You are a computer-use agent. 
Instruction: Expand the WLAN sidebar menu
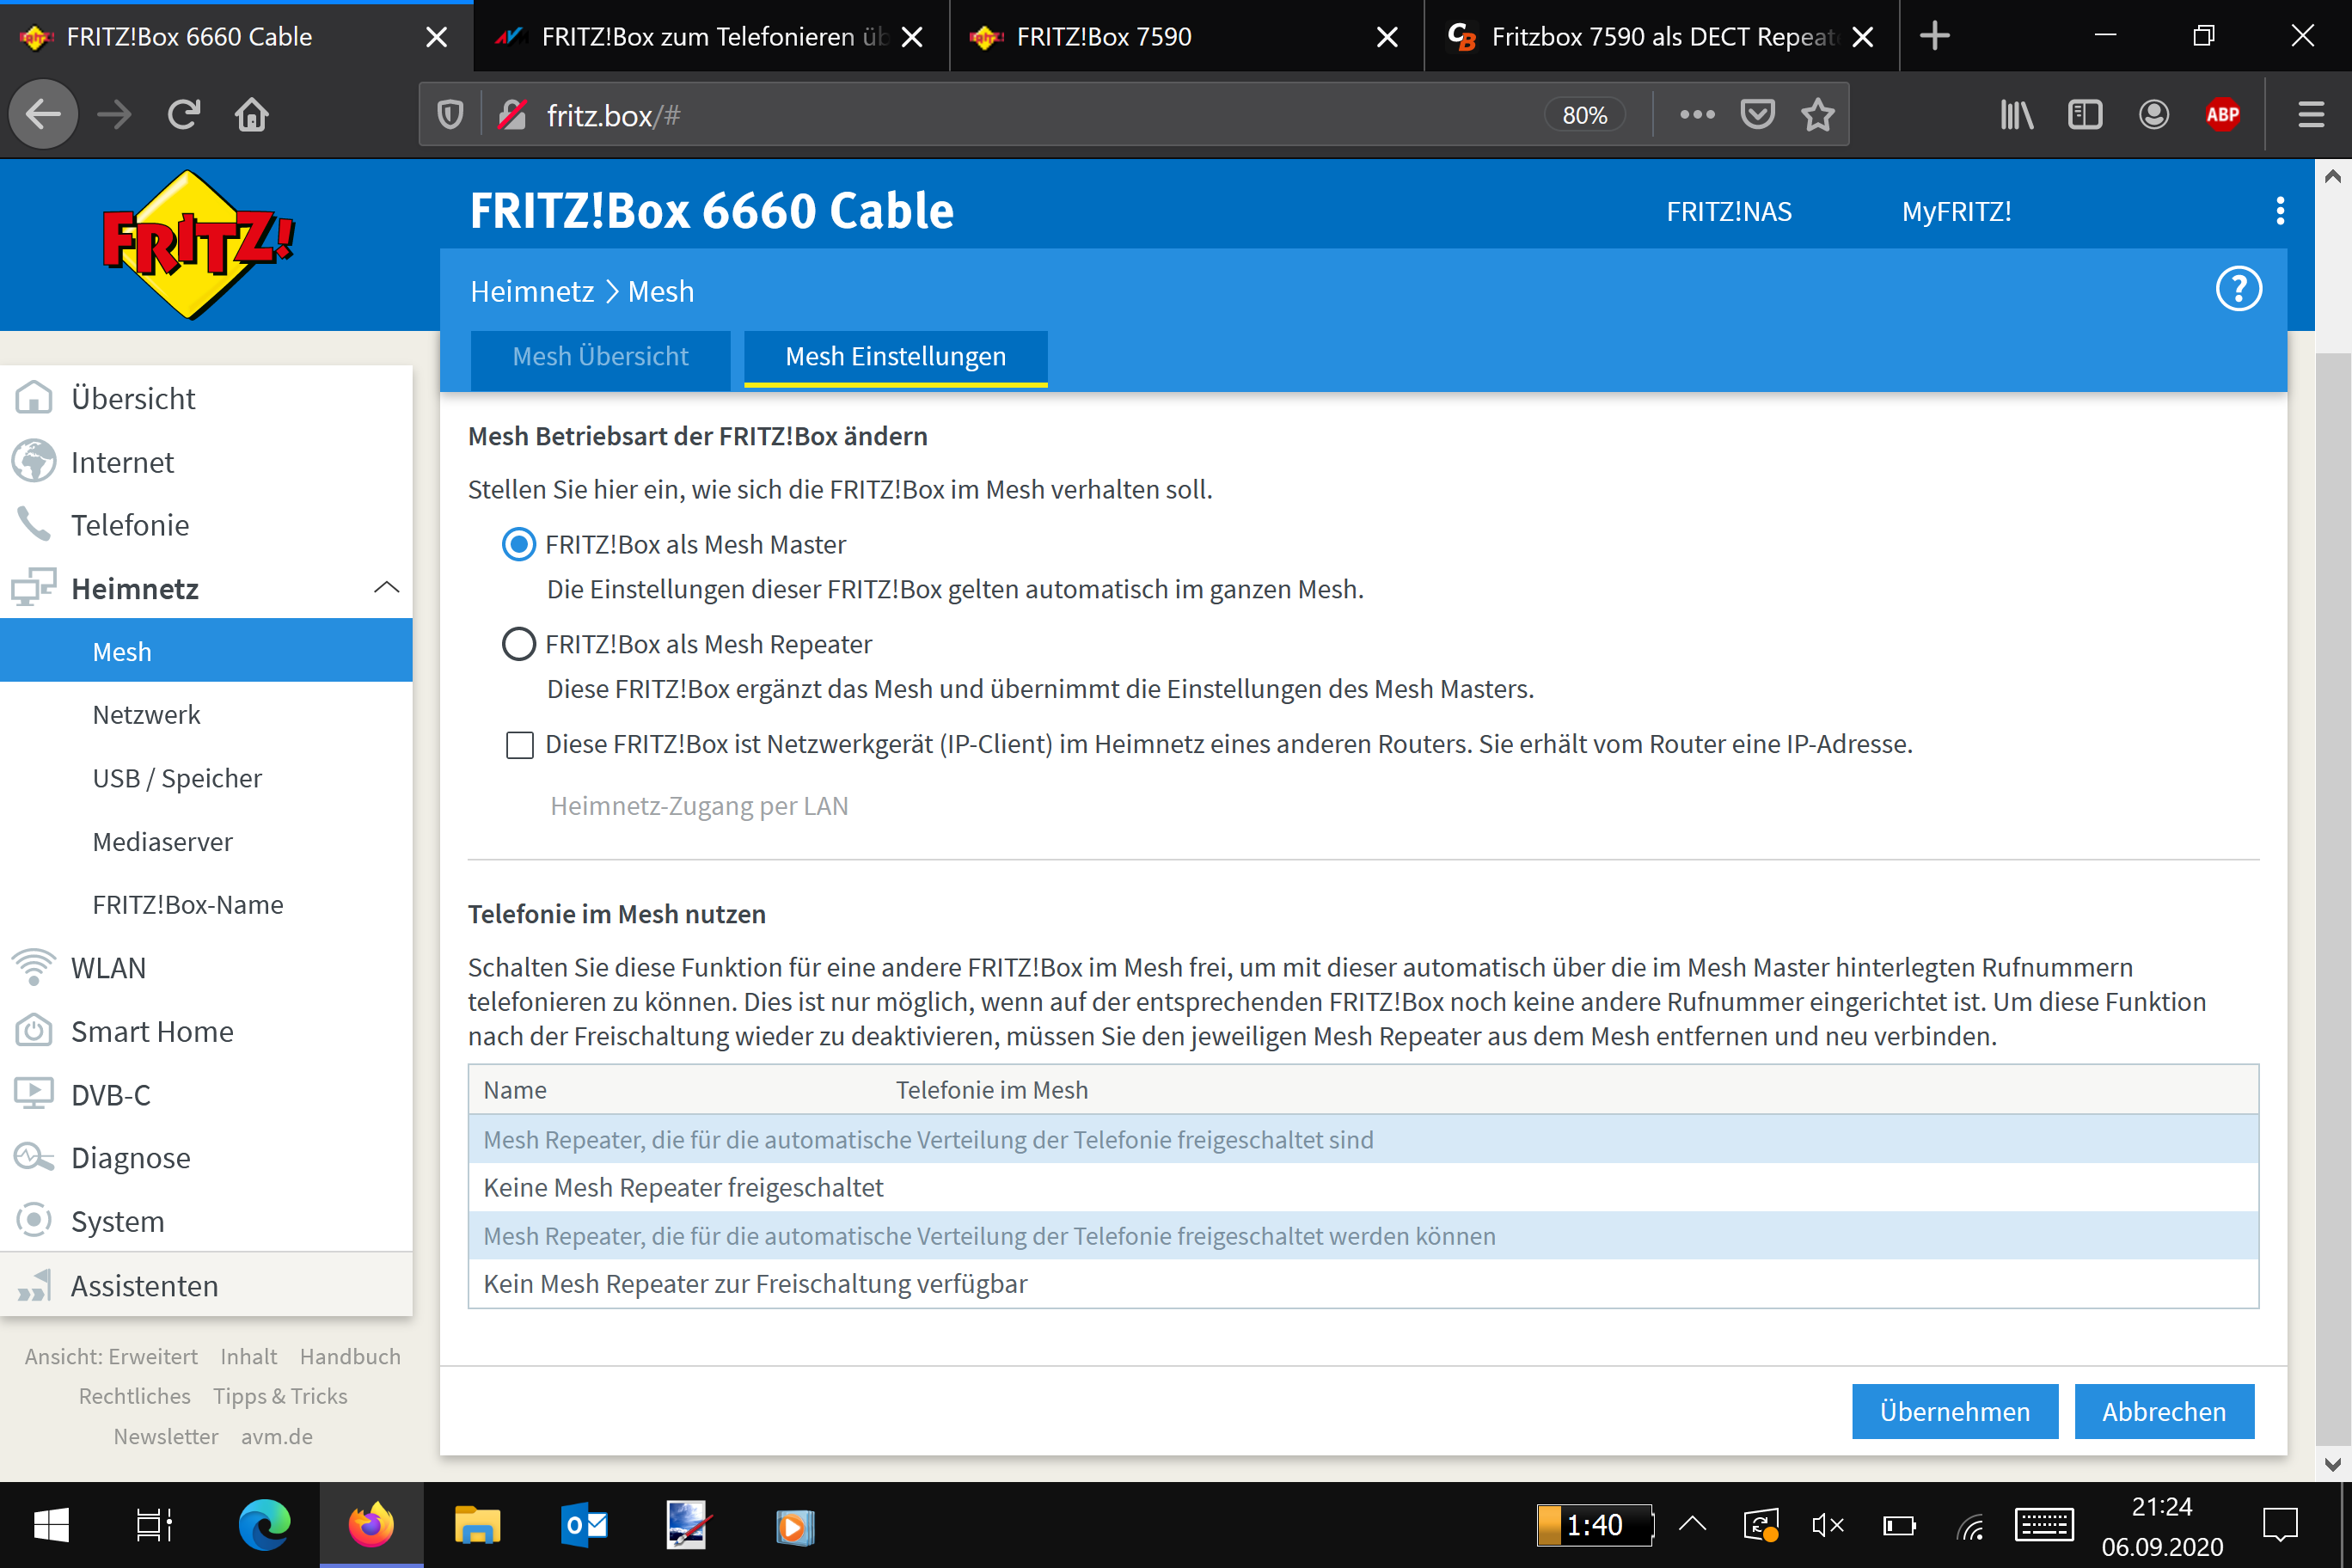point(108,968)
